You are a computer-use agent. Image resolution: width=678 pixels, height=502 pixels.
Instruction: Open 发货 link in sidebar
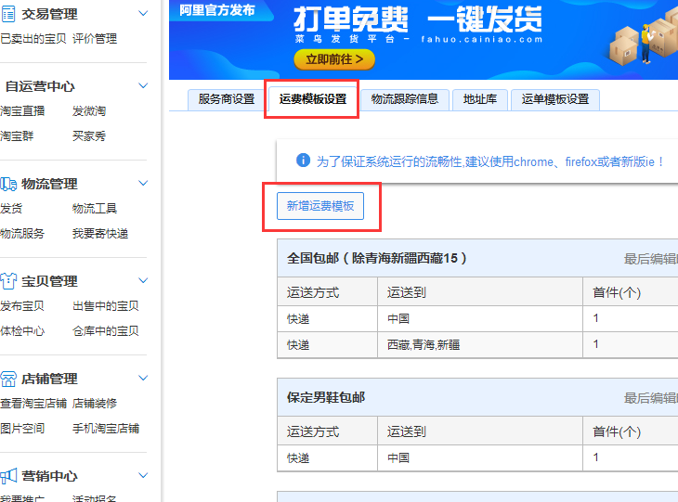point(11,209)
